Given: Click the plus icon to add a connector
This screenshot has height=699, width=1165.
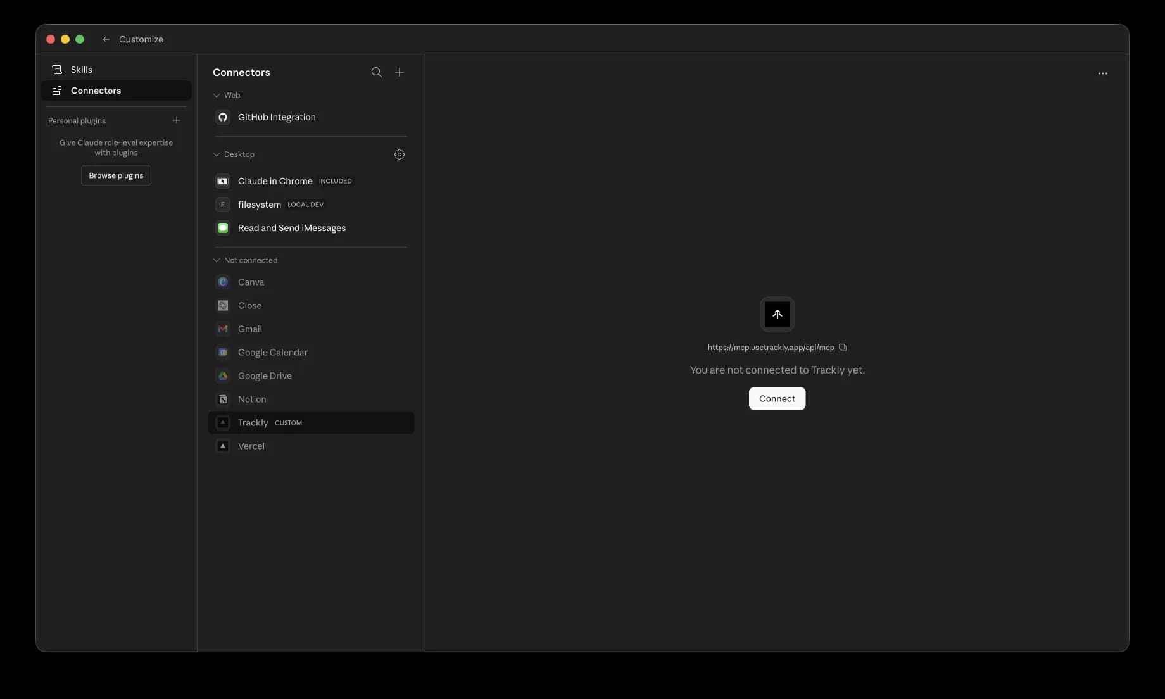Looking at the screenshot, I should click(x=400, y=72).
